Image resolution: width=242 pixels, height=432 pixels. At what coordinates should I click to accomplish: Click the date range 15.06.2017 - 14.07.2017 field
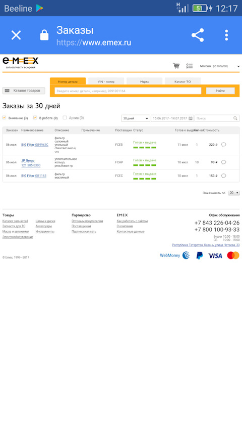tap(172, 118)
